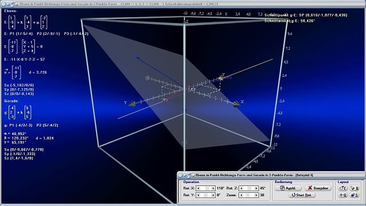This screenshot has width=366, height=206.
Task: Start the rotation with Start Rot. button
Action: [302, 195]
